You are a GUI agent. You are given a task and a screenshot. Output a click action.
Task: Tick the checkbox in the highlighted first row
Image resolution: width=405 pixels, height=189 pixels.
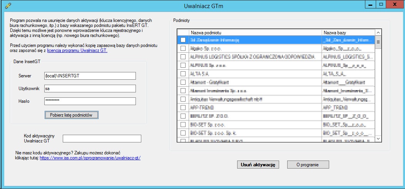tap(183, 40)
